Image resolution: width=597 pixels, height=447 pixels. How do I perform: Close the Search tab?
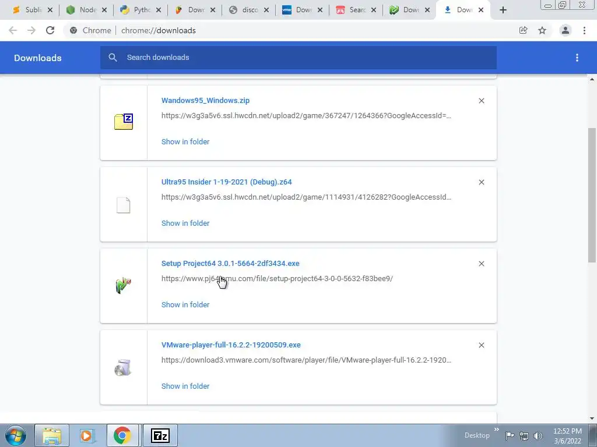(374, 10)
